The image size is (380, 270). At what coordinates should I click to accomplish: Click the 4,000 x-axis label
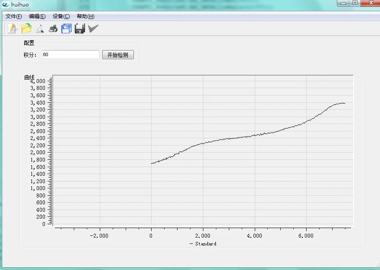tap(254, 235)
